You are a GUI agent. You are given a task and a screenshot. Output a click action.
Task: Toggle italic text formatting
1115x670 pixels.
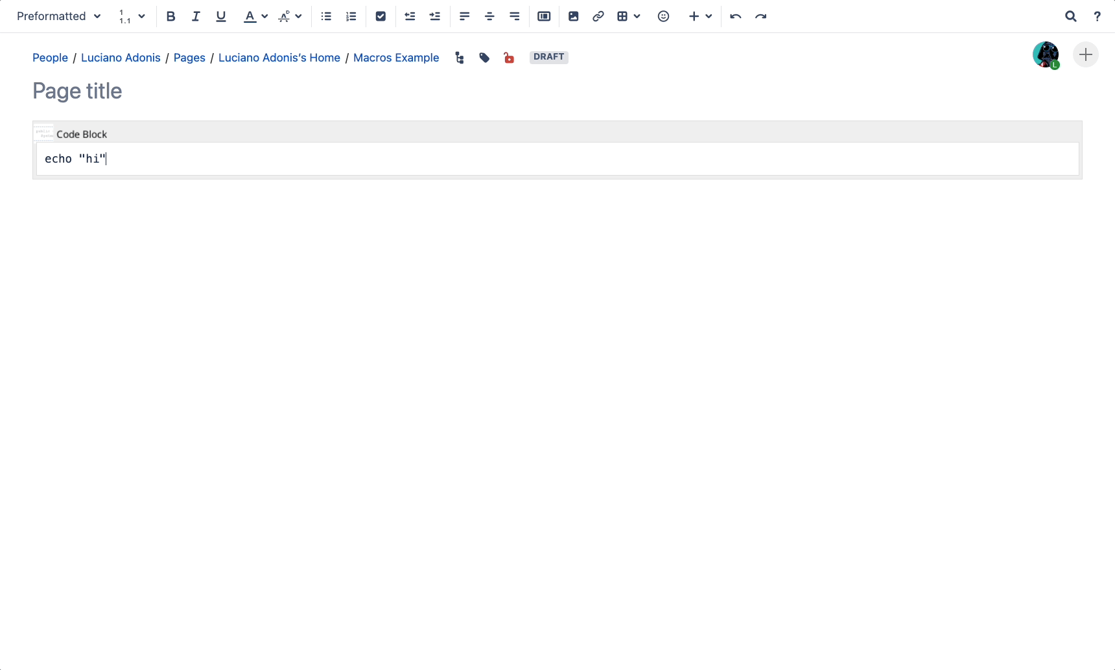coord(196,16)
